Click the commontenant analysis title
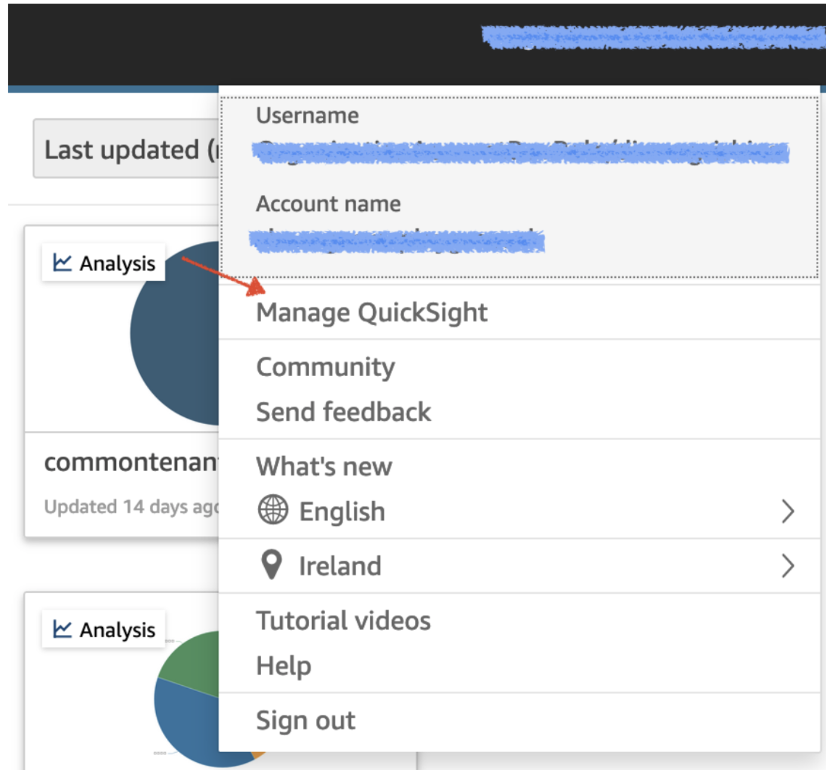This screenshot has height=770, width=826. point(130,462)
